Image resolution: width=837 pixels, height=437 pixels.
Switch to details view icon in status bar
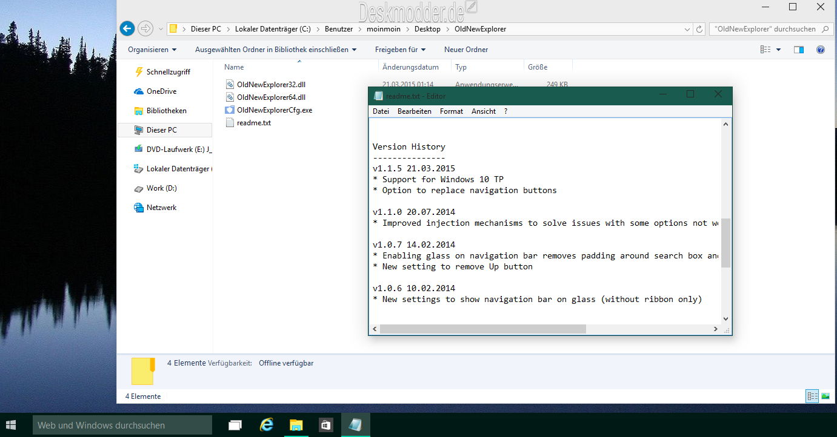[812, 396]
